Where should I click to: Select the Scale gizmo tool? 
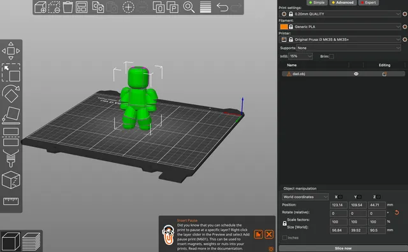coord(11,72)
